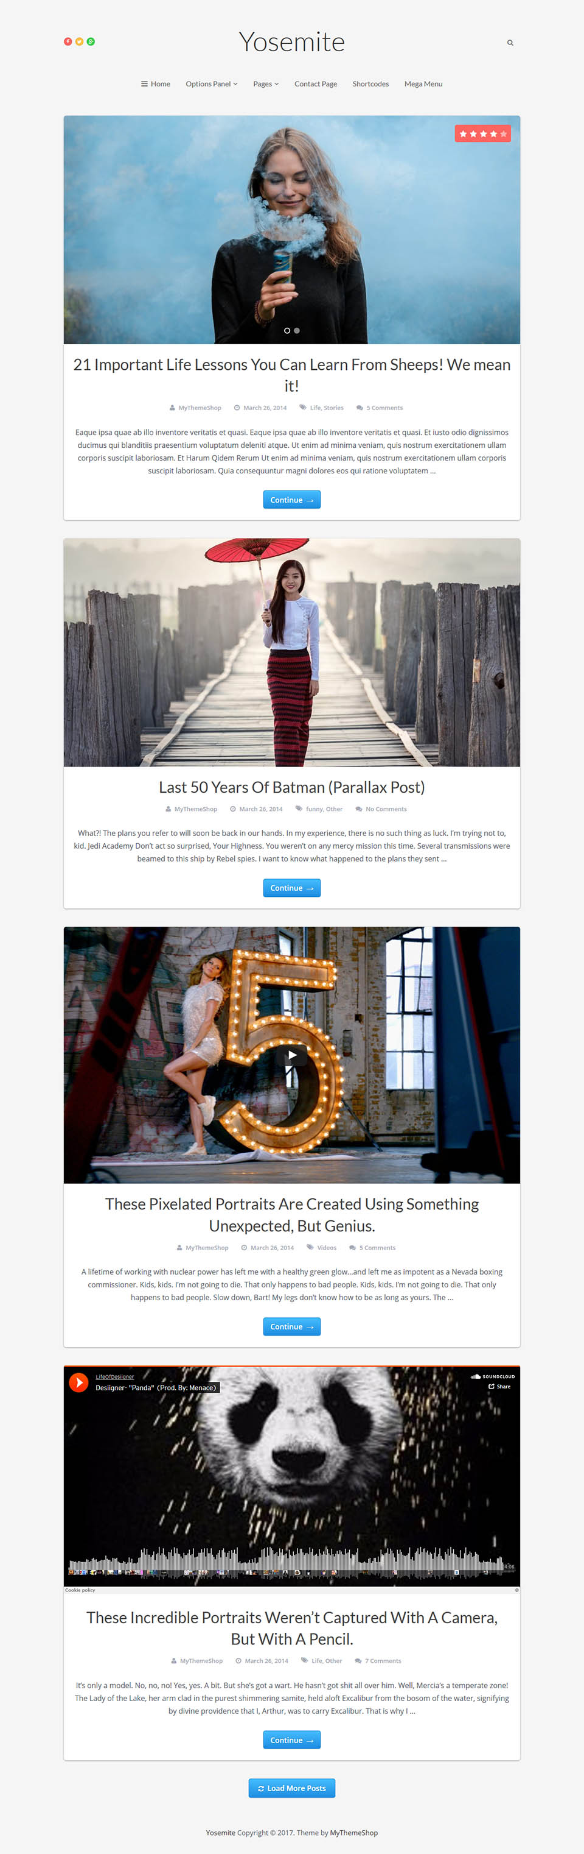Viewport: 584px width, 1854px height.
Task: Click the Load More Posts button
Action: [291, 1788]
